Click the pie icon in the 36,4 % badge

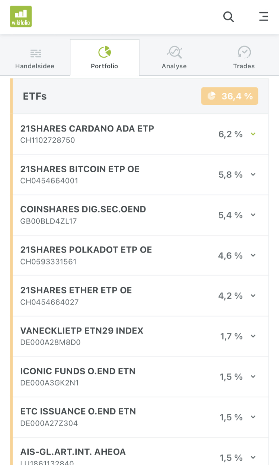coord(212,96)
